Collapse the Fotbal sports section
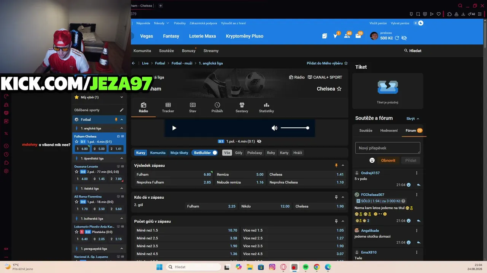This screenshot has height=273, width=487. click(x=122, y=119)
